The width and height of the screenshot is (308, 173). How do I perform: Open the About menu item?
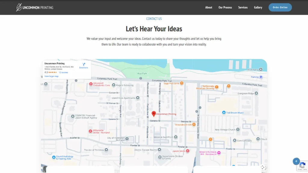(x=209, y=8)
